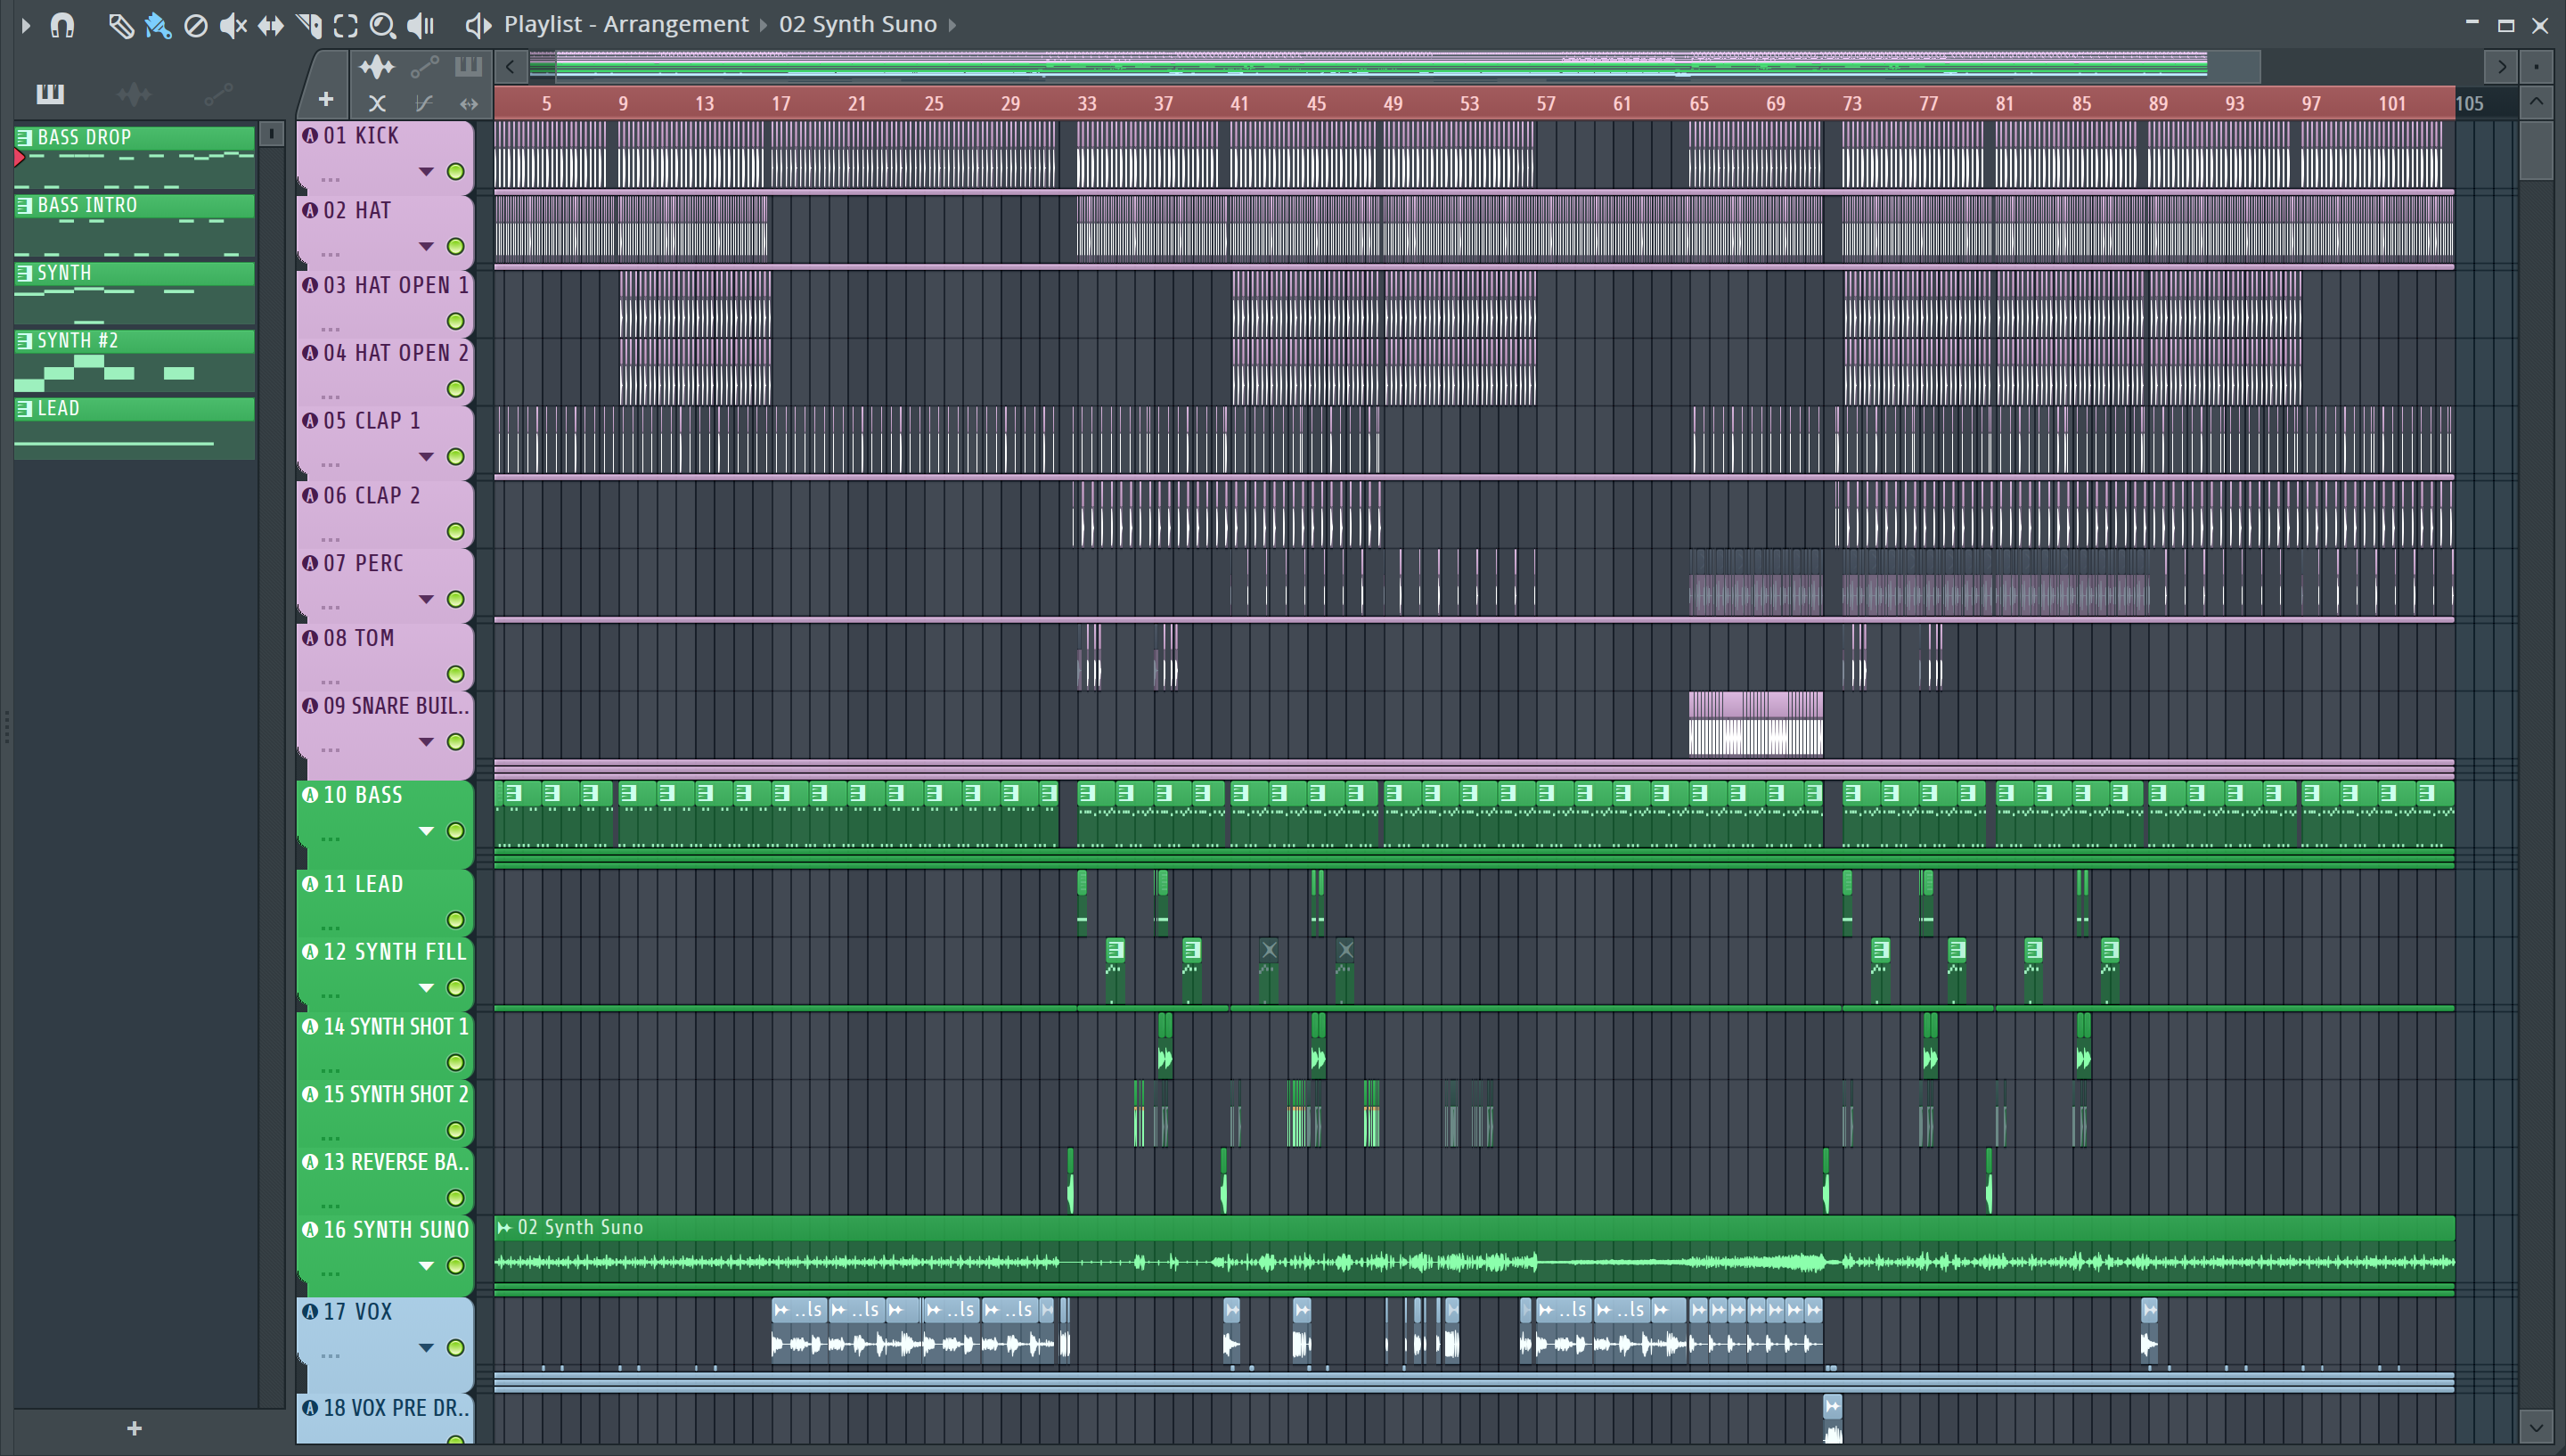The width and height of the screenshot is (2566, 1456).
Task: Click the 13 REVERSE BA.. track name
Action: coord(396,1162)
